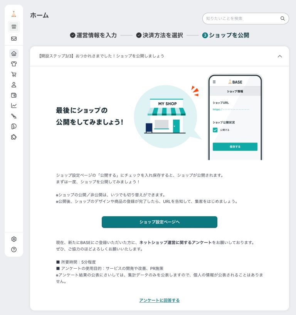Go to the home icon in sidebar
Viewport: 296px width, 315px height.
[14, 54]
